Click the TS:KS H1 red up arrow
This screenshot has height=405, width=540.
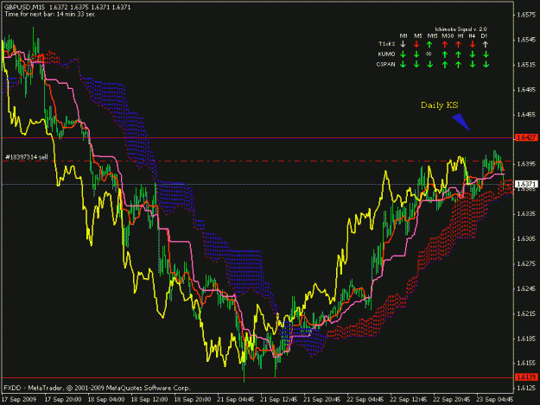459,44
